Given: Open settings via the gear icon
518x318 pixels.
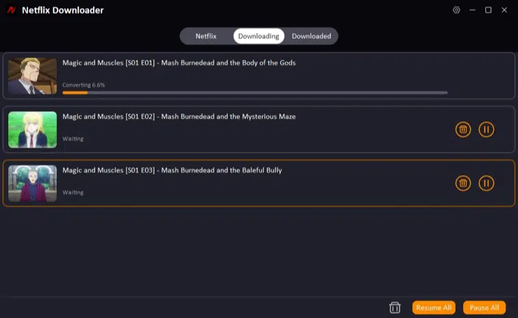Looking at the screenshot, I should pyautogui.click(x=457, y=10).
